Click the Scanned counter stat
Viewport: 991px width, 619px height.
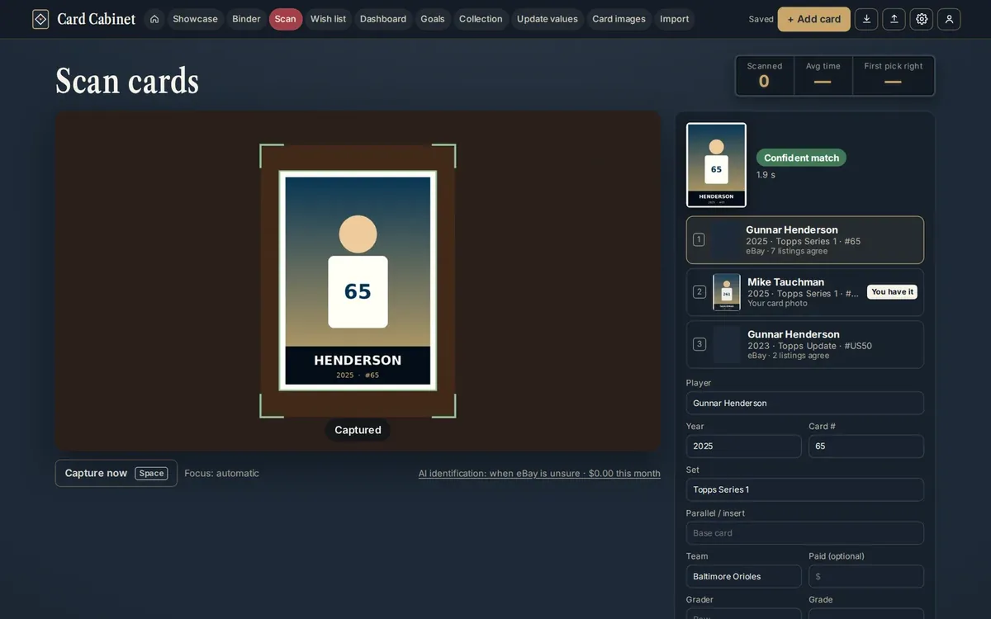click(x=765, y=75)
